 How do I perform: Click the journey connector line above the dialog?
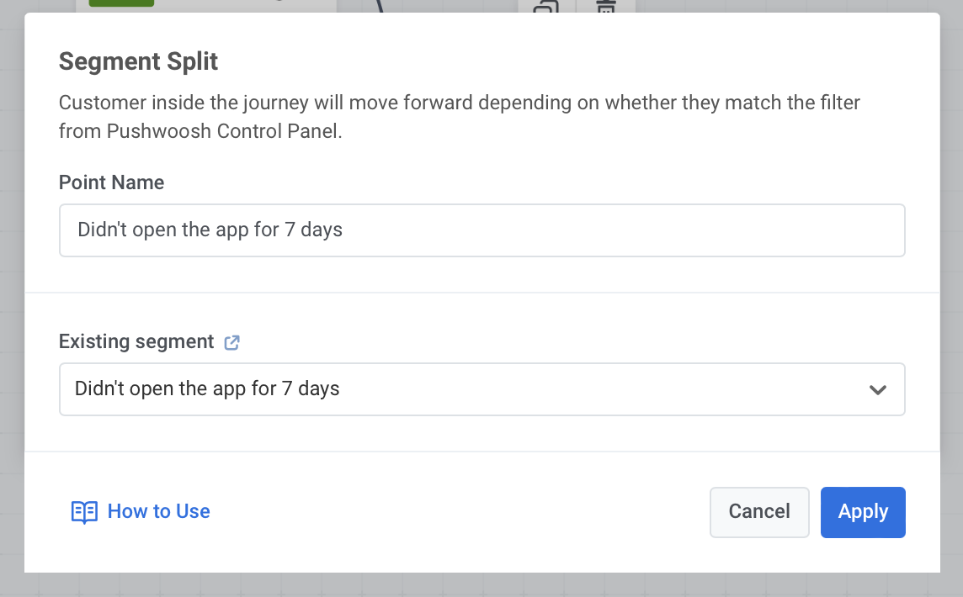tap(379, 6)
